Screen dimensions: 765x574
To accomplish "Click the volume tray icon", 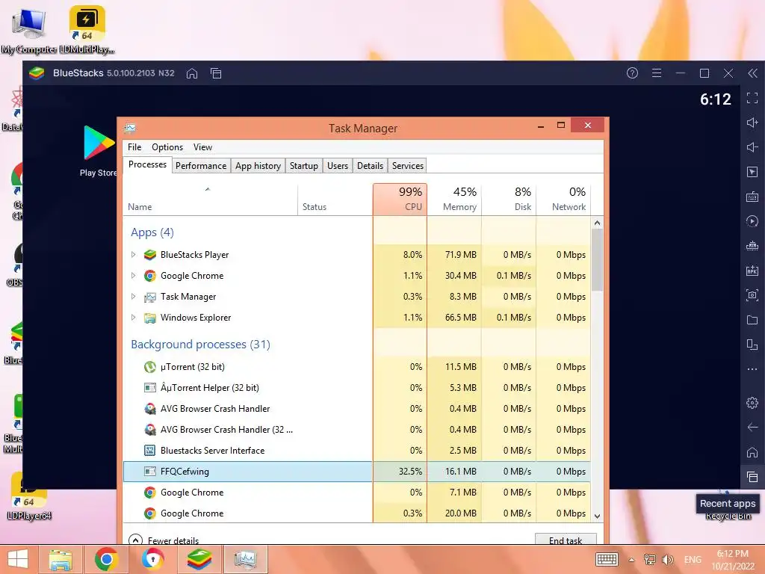I will (667, 559).
